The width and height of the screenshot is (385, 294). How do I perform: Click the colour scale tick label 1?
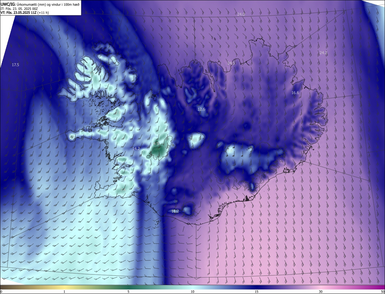point(64,292)
